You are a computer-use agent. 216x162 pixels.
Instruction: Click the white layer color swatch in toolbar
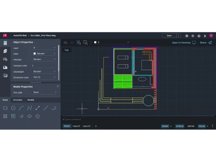(x=95, y=42)
